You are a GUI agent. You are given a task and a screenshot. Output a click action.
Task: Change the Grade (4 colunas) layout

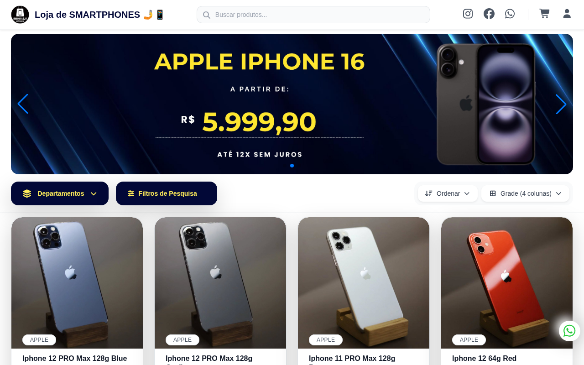click(x=525, y=193)
